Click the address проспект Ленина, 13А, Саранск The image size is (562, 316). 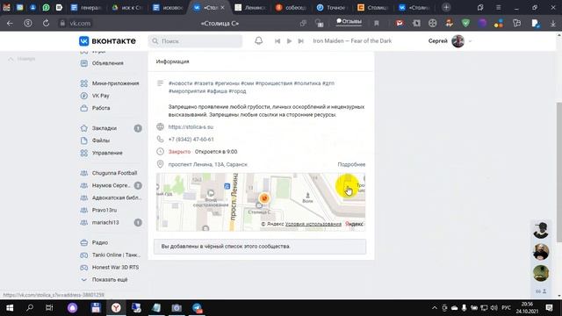(x=208, y=164)
